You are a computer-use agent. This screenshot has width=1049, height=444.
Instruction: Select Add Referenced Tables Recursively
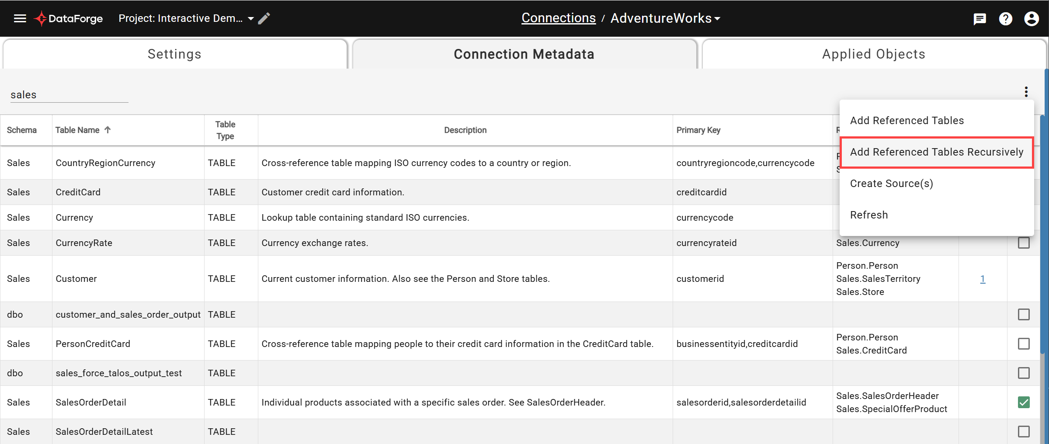[x=936, y=152]
